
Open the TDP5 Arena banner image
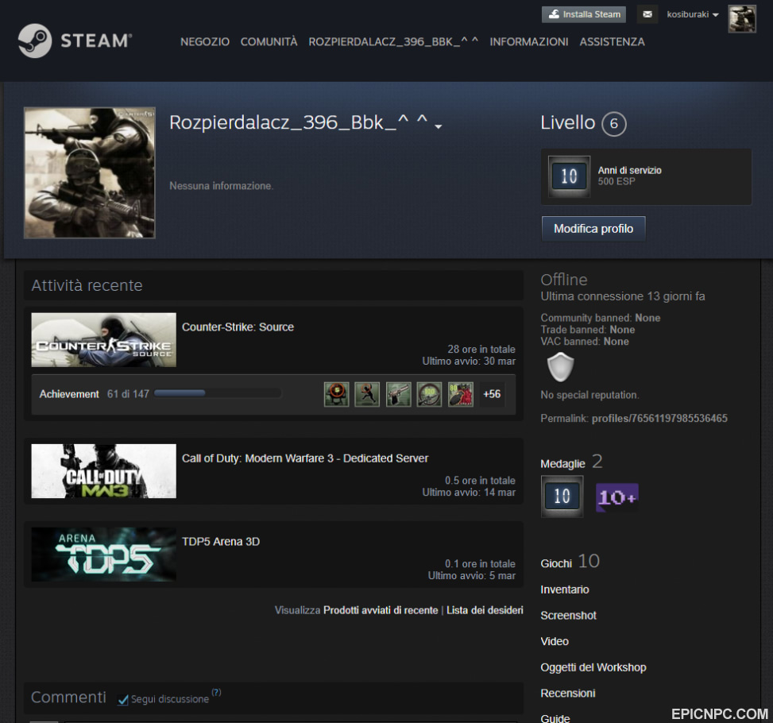click(103, 555)
